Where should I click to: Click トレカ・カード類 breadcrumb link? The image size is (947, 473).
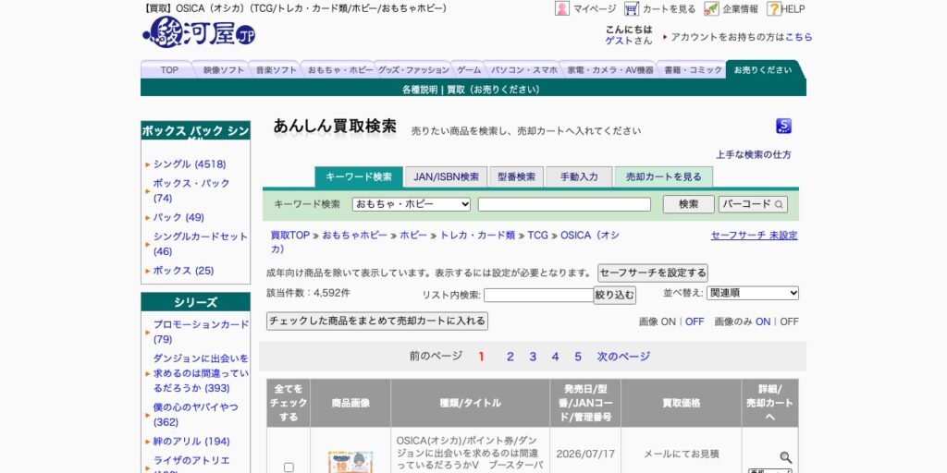coord(477,236)
